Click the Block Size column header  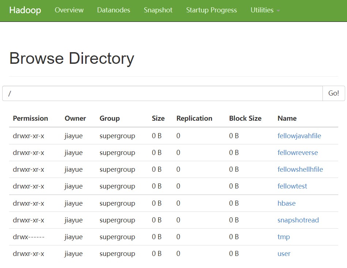click(245, 119)
